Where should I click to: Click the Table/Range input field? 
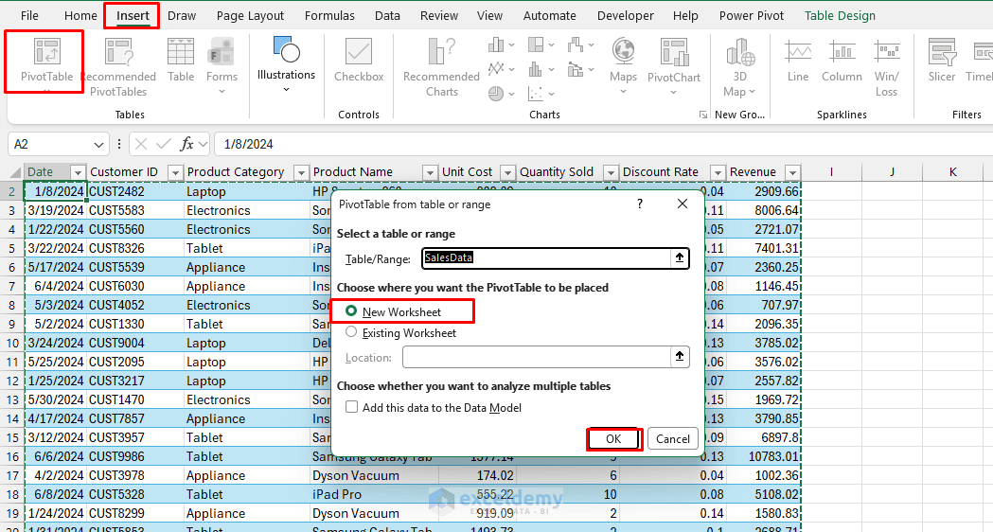pyautogui.click(x=547, y=257)
